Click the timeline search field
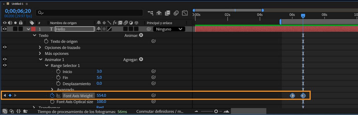The width and height of the screenshot is (358, 115). pos(89,13)
